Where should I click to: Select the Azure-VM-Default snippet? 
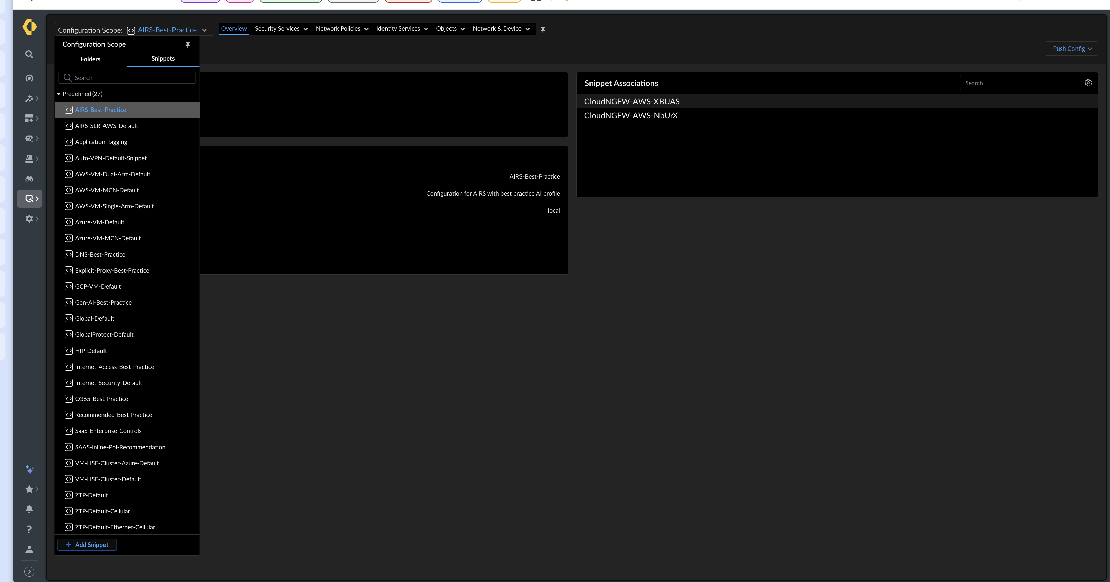(127, 222)
